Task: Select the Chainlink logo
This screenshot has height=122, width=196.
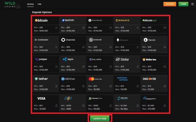Action: 68,40
